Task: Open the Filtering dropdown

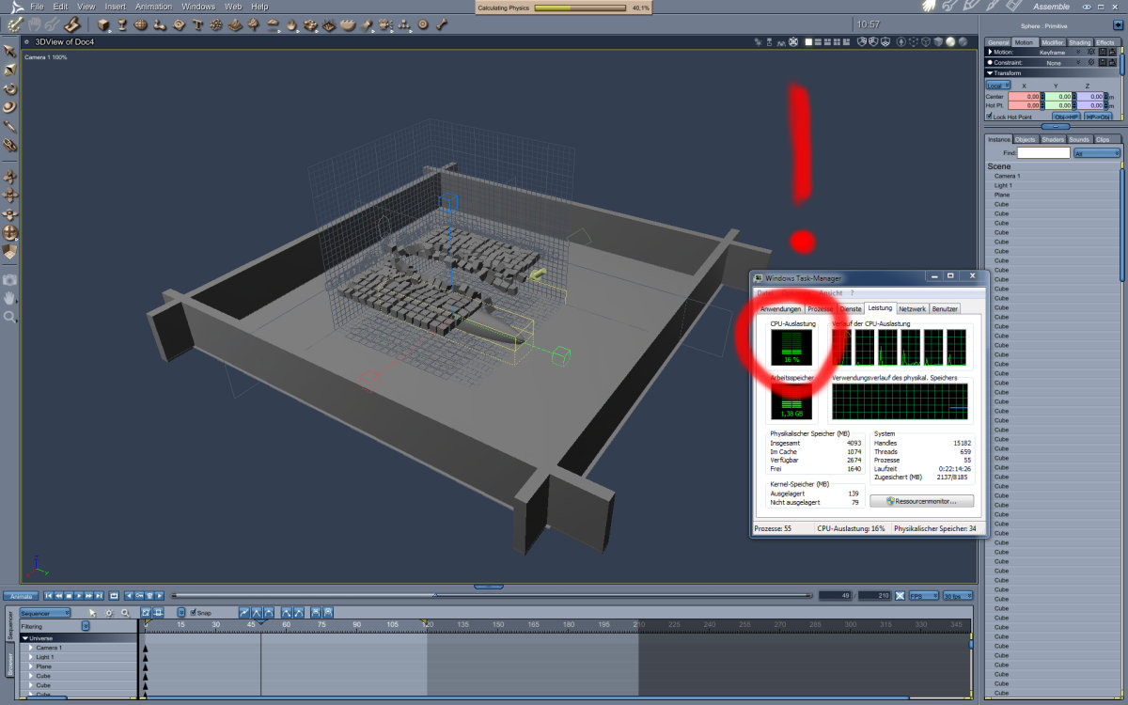Action: [86, 625]
